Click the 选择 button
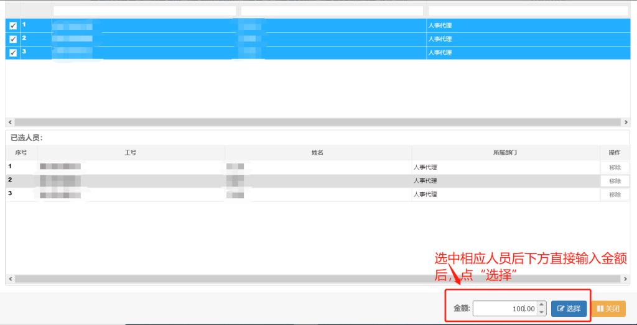The height and width of the screenshot is (325, 637). [x=569, y=308]
